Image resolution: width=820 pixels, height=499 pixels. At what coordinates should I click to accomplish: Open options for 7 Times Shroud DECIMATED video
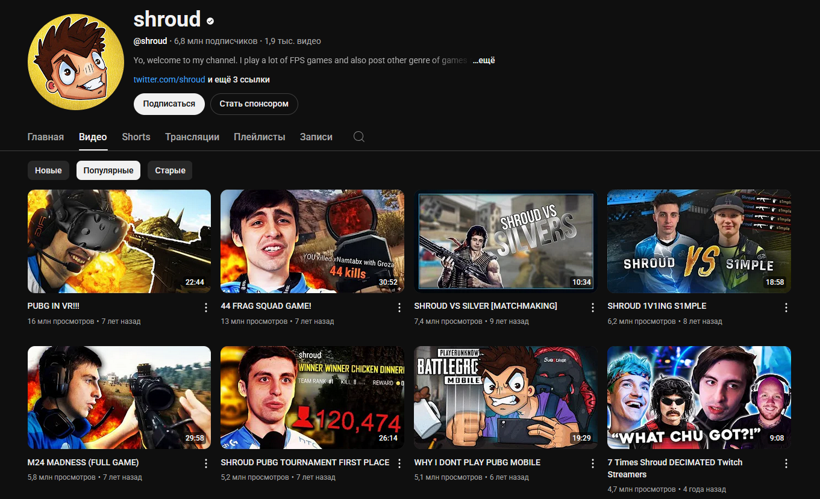786,463
